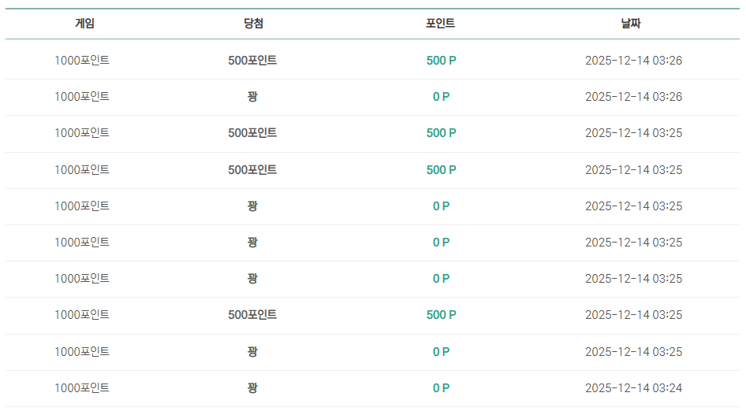The image size is (746, 415).
Task: Select 500 P in the eighth data row
Action: (441, 315)
